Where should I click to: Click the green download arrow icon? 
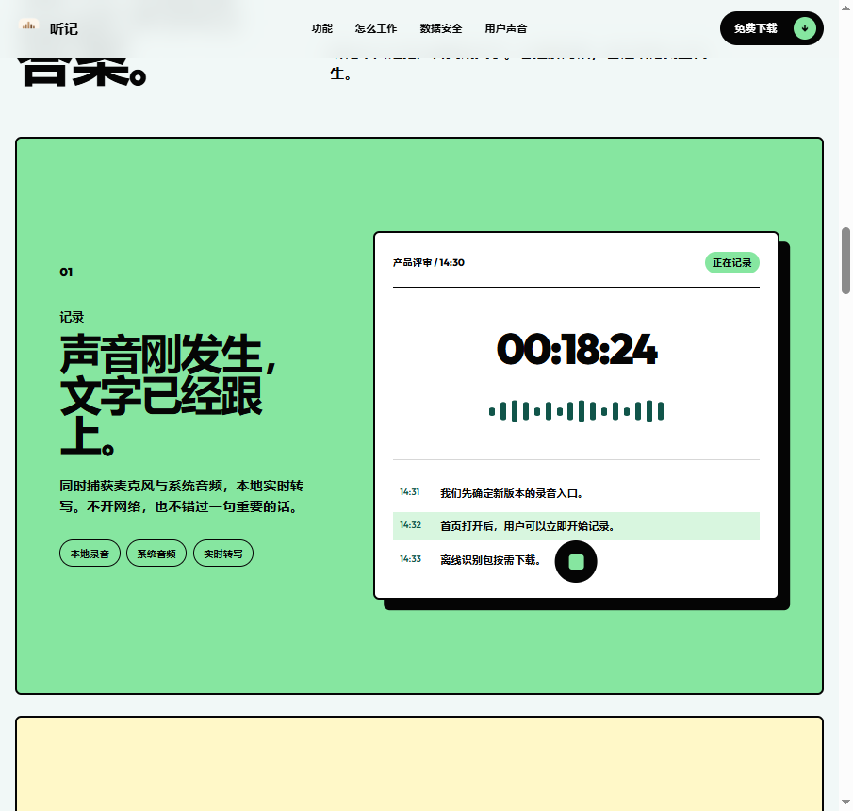(805, 28)
